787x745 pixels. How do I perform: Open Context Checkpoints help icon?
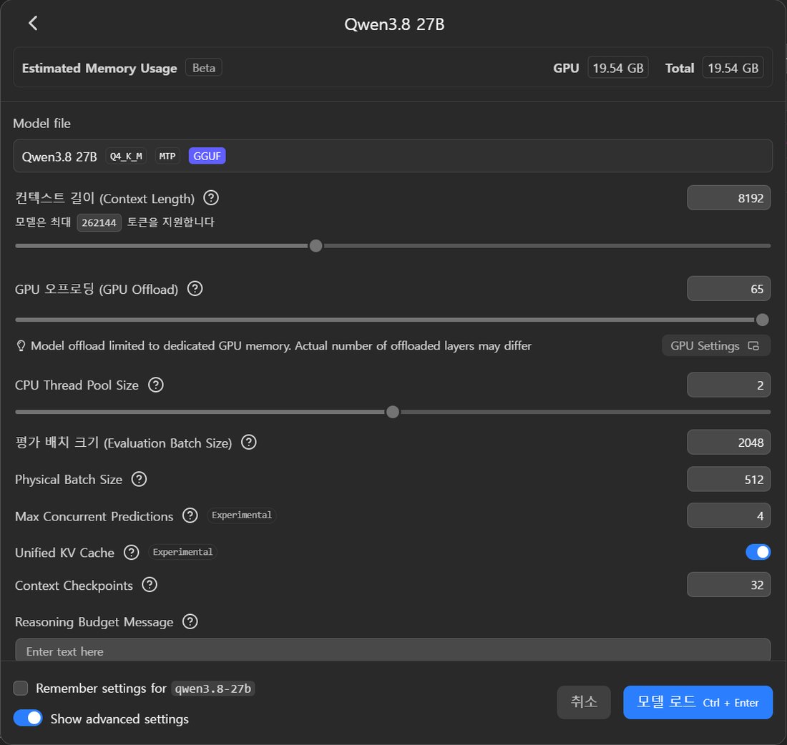(150, 584)
